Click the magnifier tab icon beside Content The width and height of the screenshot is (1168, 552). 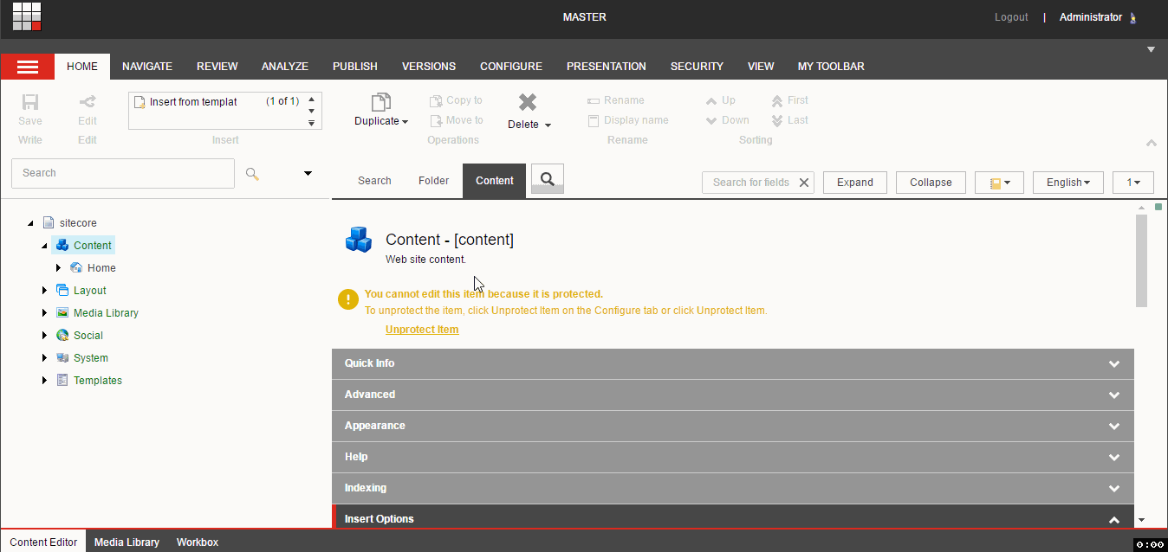click(x=548, y=179)
